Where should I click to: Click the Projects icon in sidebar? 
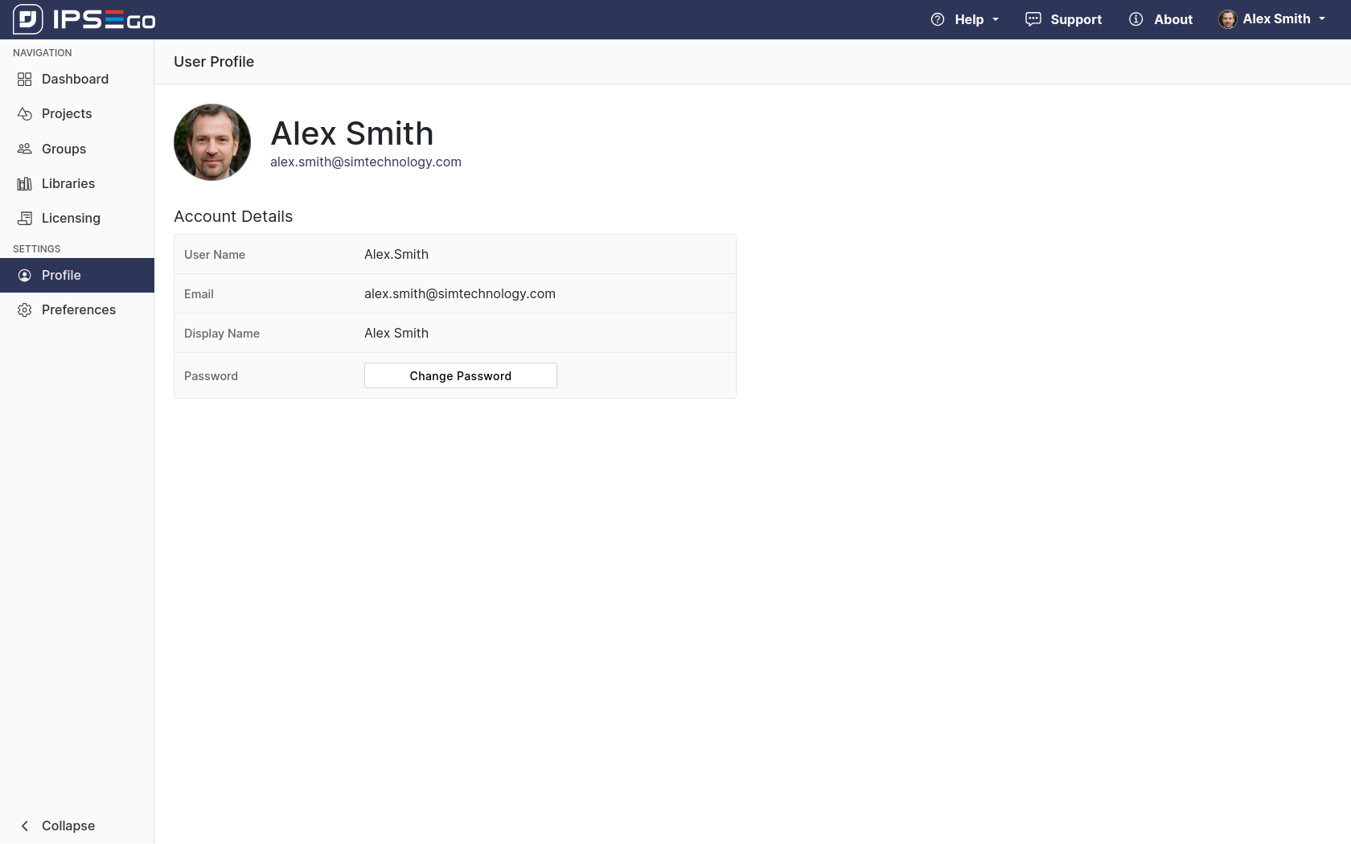point(25,114)
